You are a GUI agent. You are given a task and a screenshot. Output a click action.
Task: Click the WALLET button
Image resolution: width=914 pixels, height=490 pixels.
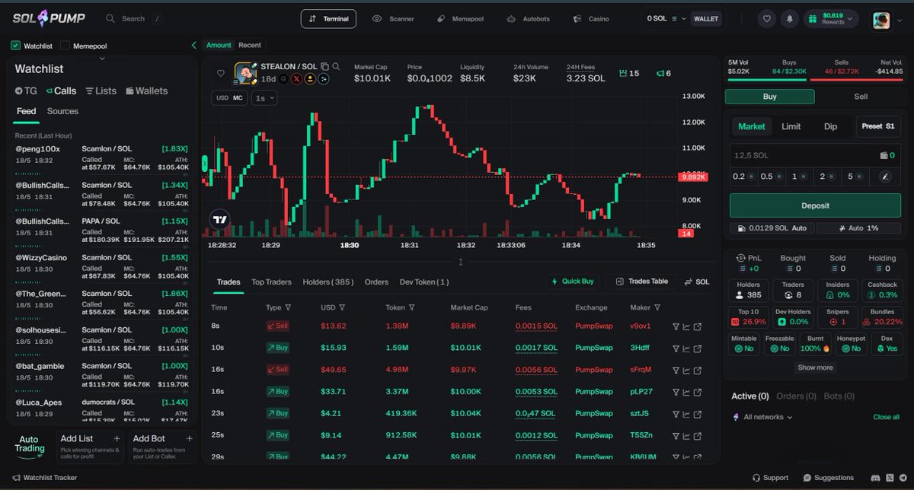coord(706,18)
